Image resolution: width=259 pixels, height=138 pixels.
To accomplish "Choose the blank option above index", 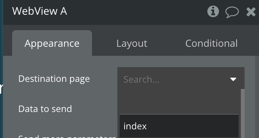I will pos(179,101).
